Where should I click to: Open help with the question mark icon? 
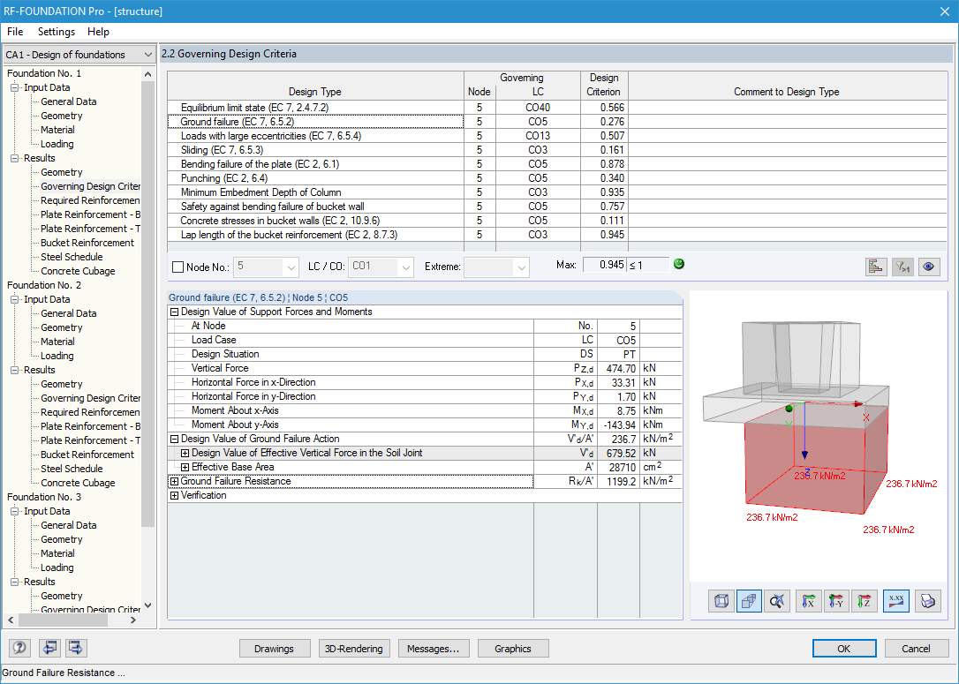pyautogui.click(x=19, y=647)
